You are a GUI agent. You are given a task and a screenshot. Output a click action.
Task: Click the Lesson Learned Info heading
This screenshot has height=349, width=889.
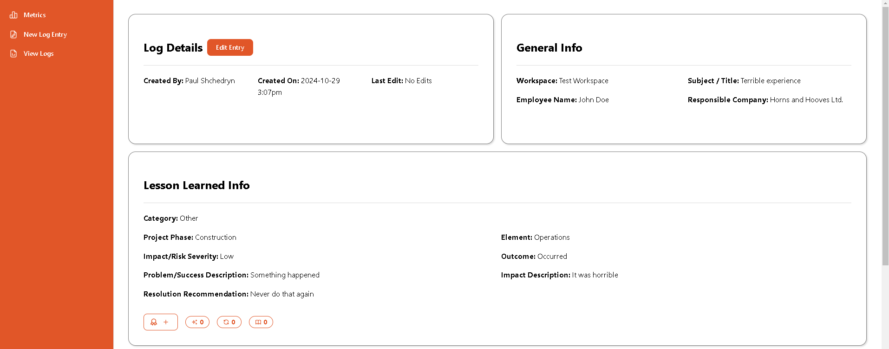(x=196, y=185)
